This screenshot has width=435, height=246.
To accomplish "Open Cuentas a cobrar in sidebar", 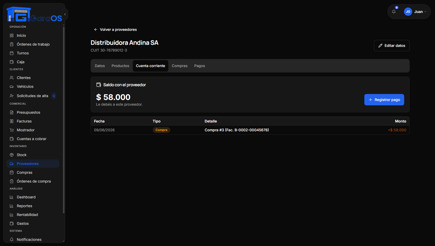I will tap(33, 139).
